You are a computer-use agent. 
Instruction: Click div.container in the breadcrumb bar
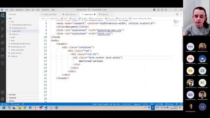pos(97,18)
